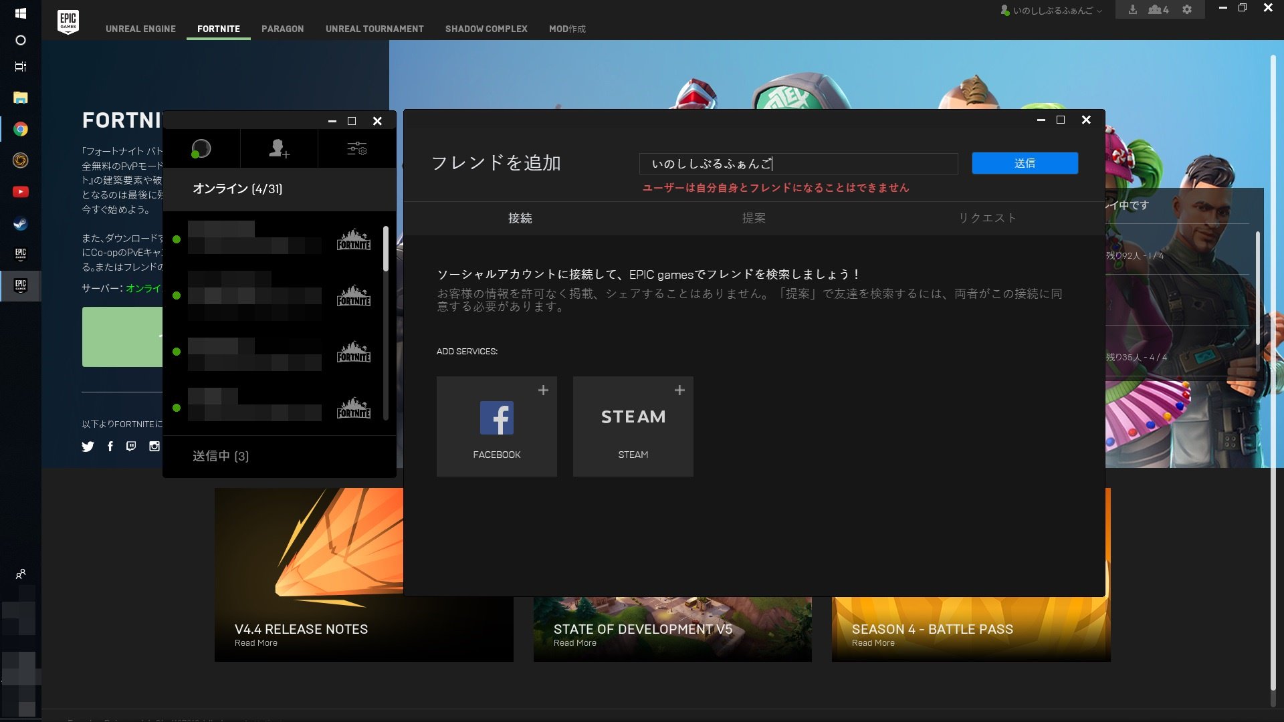Open the downloads icon in the header
The height and width of the screenshot is (722, 1284).
coord(1133,10)
